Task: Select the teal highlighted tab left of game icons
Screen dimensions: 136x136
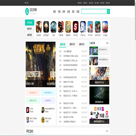Action: (x=29, y=23)
